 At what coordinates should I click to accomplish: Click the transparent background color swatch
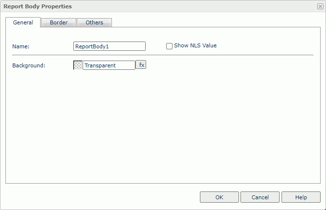[x=78, y=65]
